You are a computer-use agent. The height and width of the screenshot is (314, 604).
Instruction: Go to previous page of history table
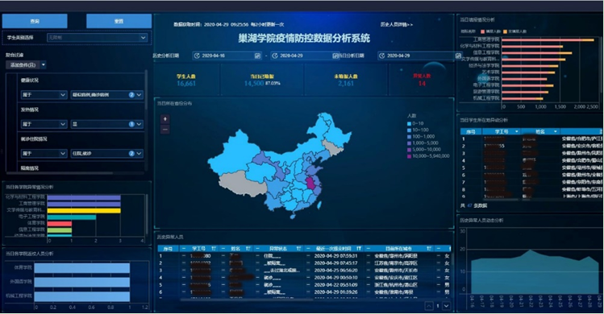(429, 306)
